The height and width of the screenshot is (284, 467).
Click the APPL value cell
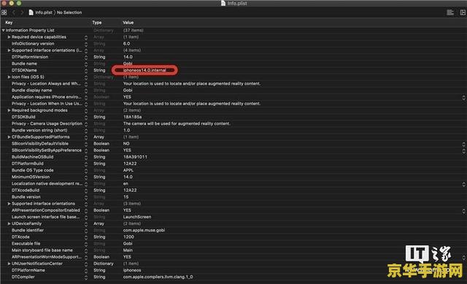[128, 170]
